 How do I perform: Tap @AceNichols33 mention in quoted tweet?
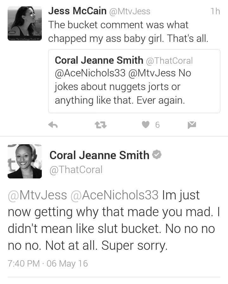tap(90, 73)
